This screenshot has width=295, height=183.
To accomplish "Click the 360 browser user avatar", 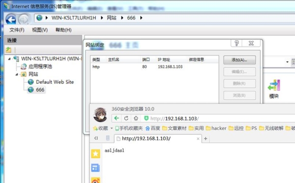I will pos(100,115).
